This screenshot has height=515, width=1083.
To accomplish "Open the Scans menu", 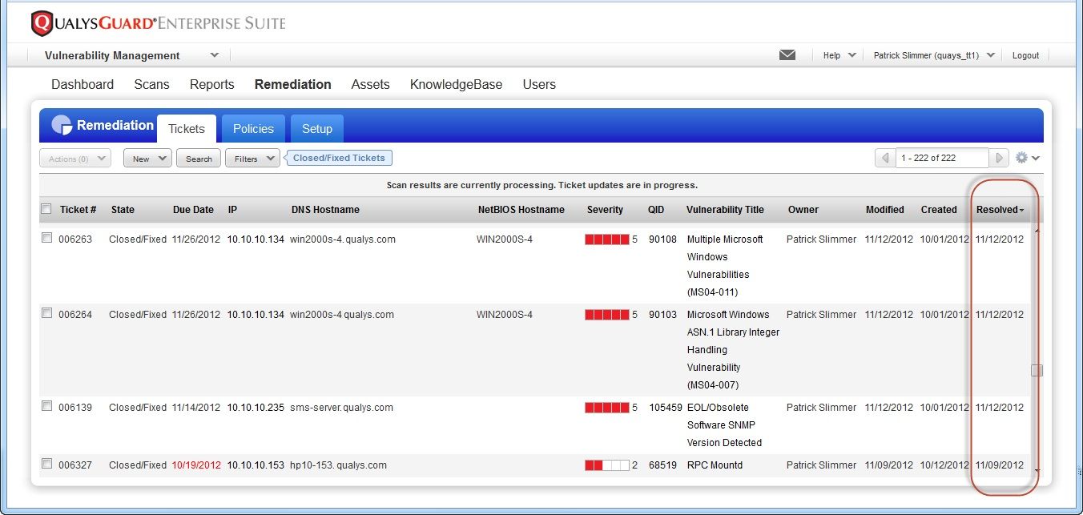I will (x=151, y=84).
